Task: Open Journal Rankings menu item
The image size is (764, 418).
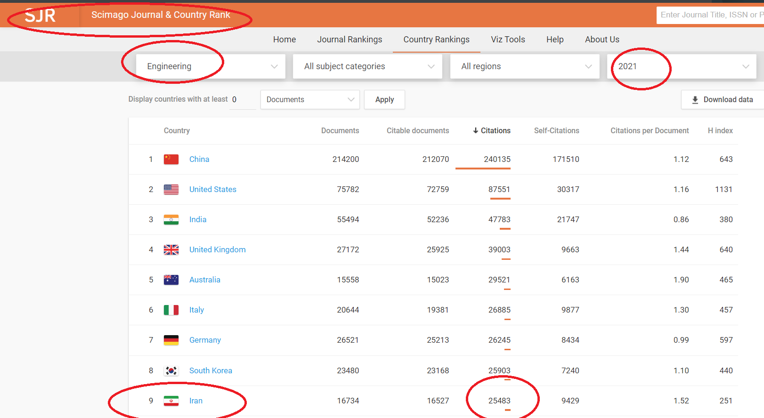Action: (349, 40)
